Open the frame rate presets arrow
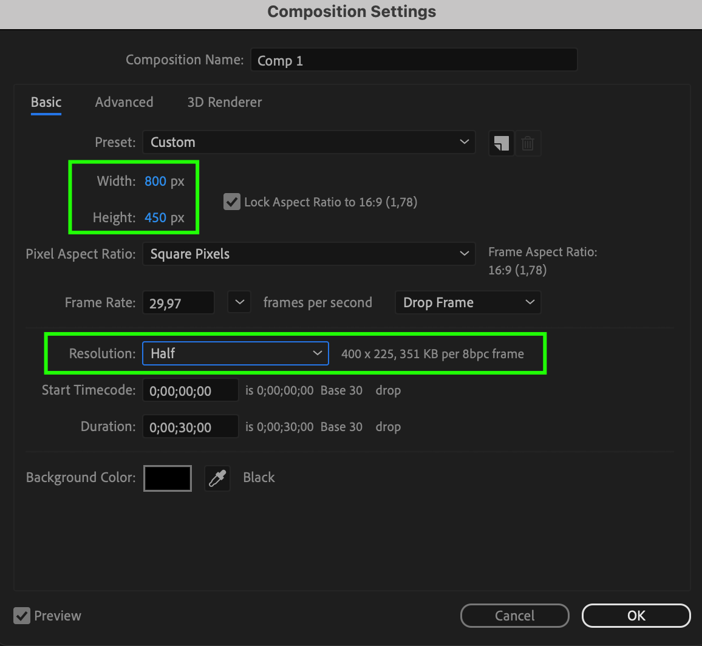 click(239, 302)
